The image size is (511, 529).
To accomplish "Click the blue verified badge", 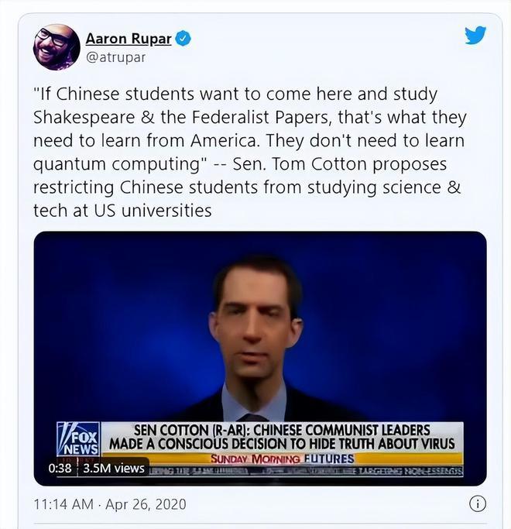I will pyautogui.click(x=183, y=39).
